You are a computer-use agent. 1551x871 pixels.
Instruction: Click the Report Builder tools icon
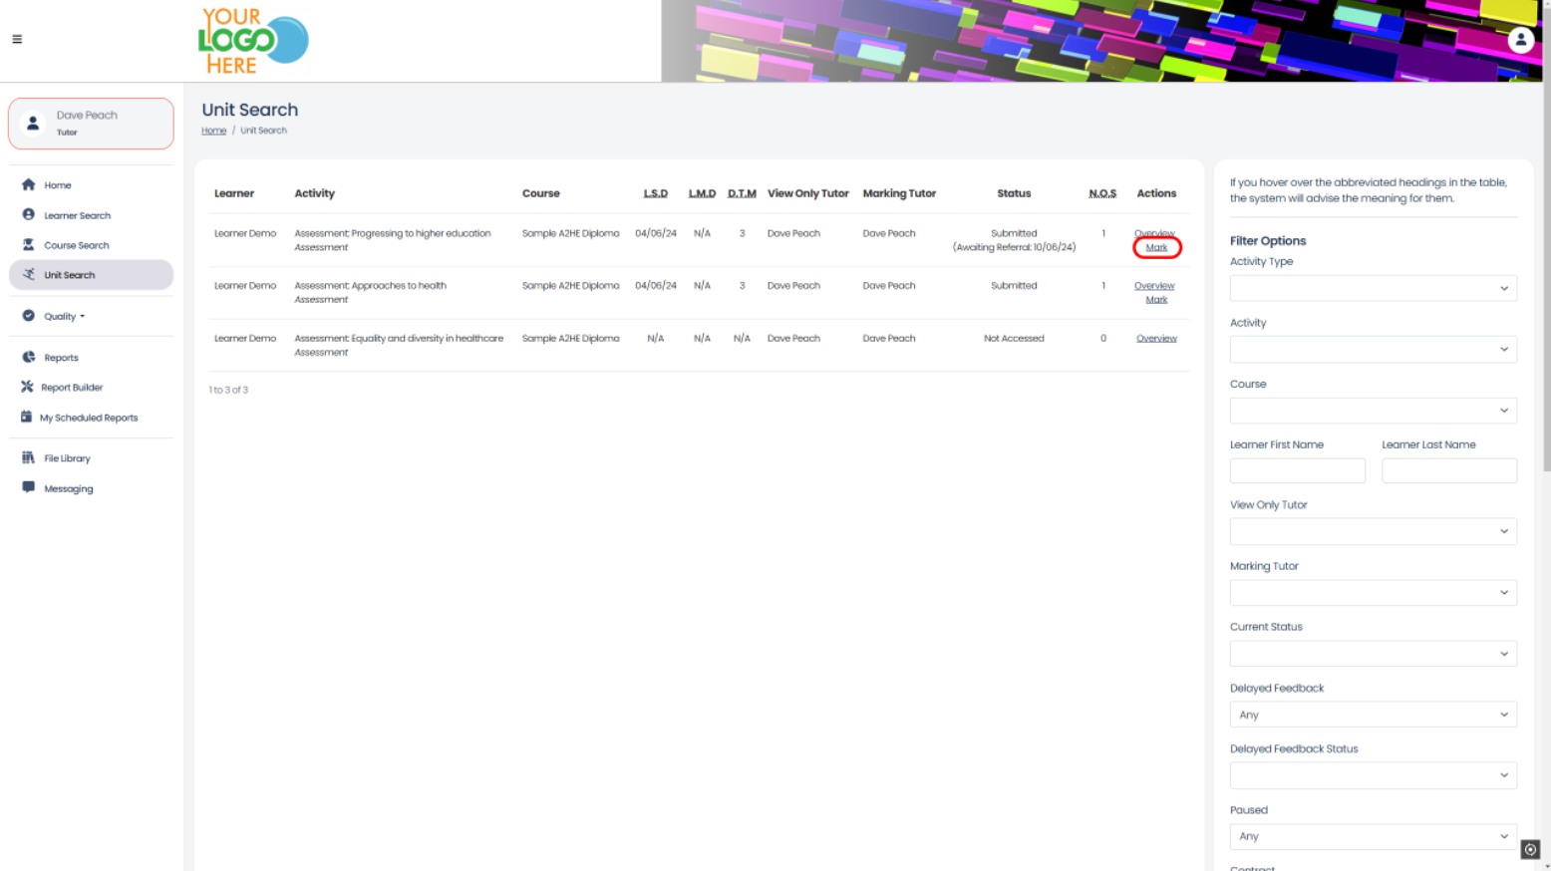pos(27,387)
